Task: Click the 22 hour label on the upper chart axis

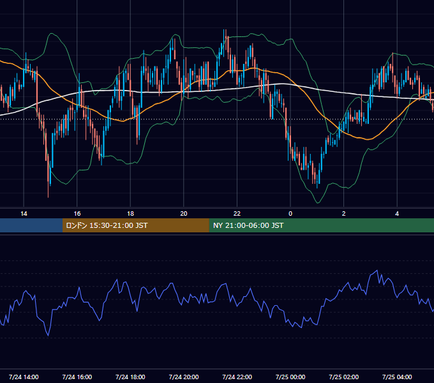Action: pos(237,214)
